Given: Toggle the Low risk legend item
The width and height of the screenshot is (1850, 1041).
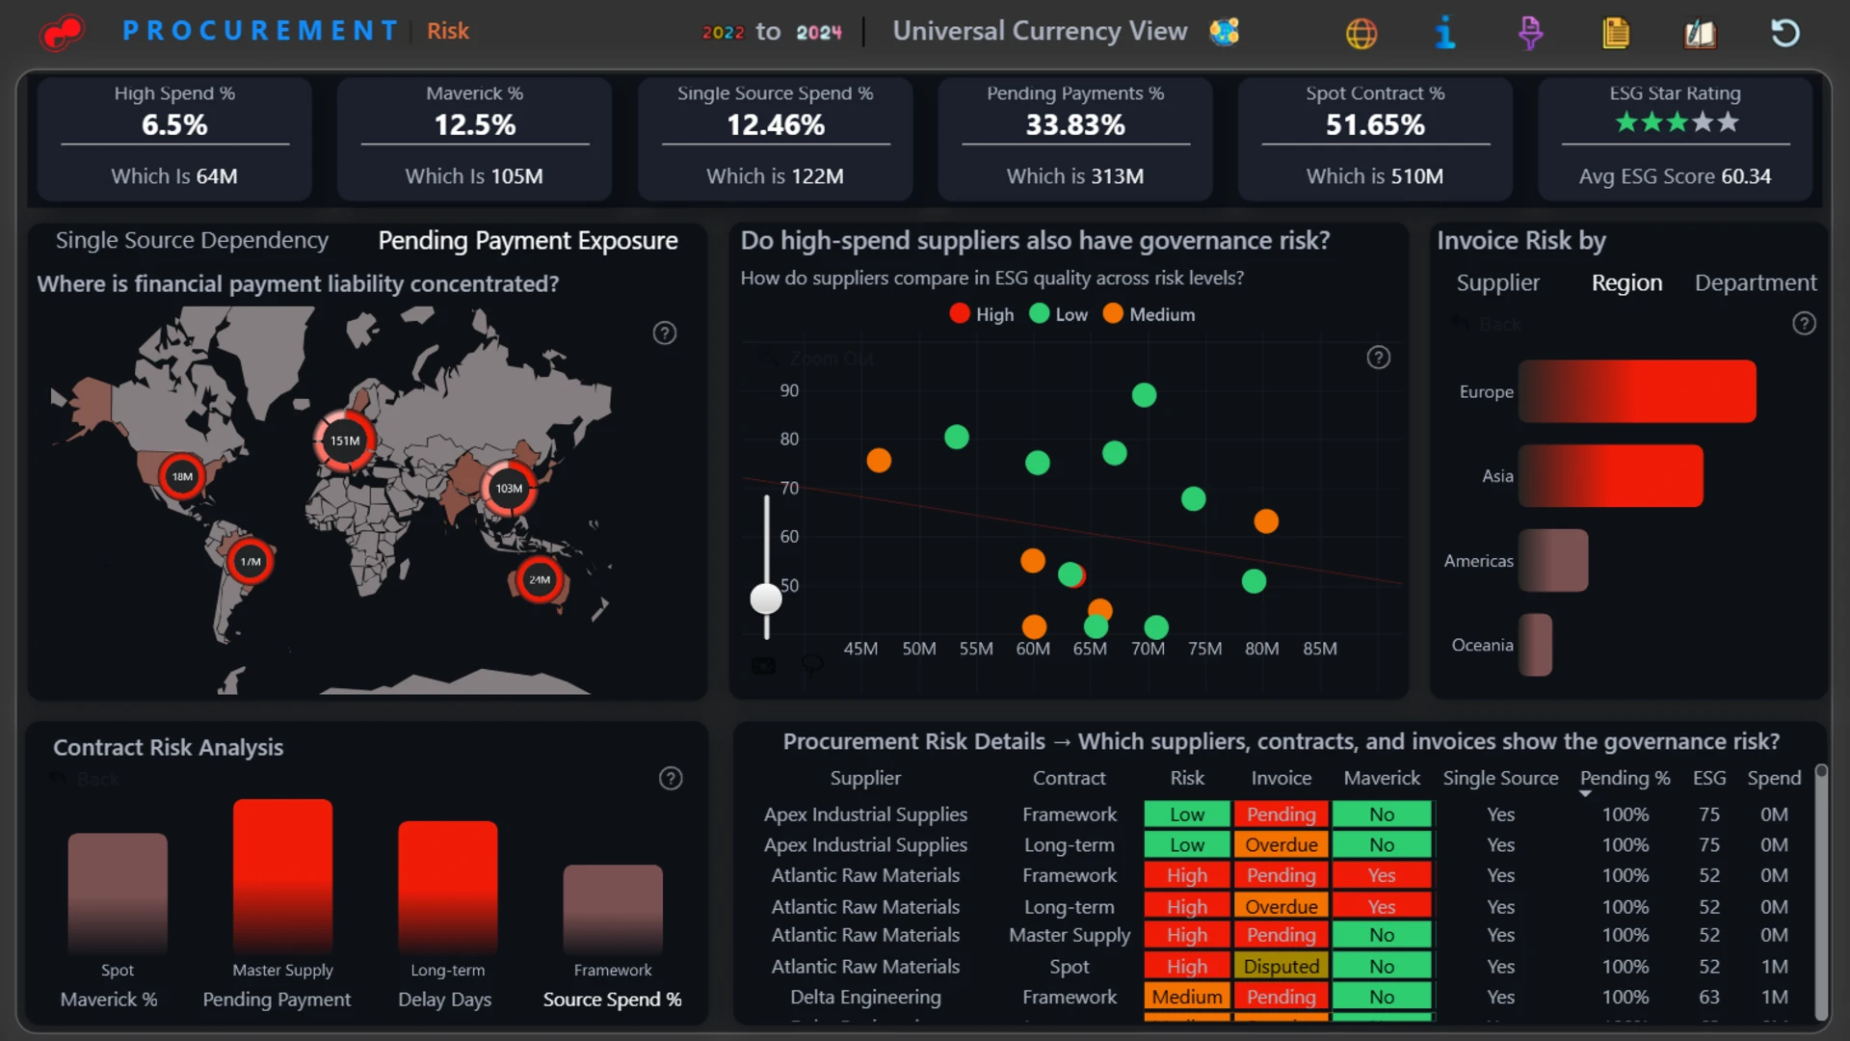Looking at the screenshot, I should 1059,314.
